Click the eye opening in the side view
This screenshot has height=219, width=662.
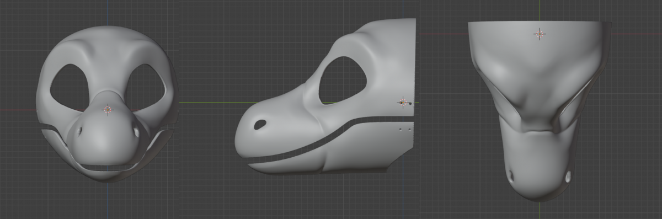(x=343, y=80)
